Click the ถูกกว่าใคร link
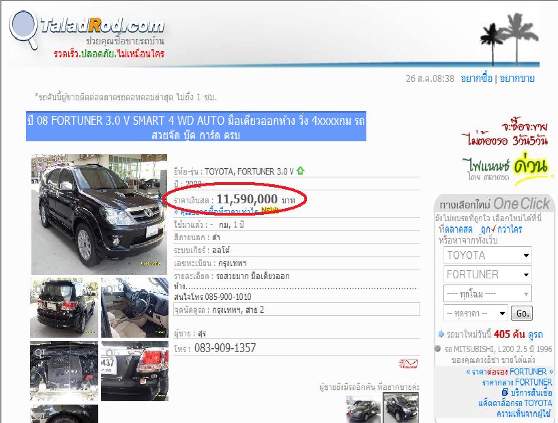 tap(501, 229)
